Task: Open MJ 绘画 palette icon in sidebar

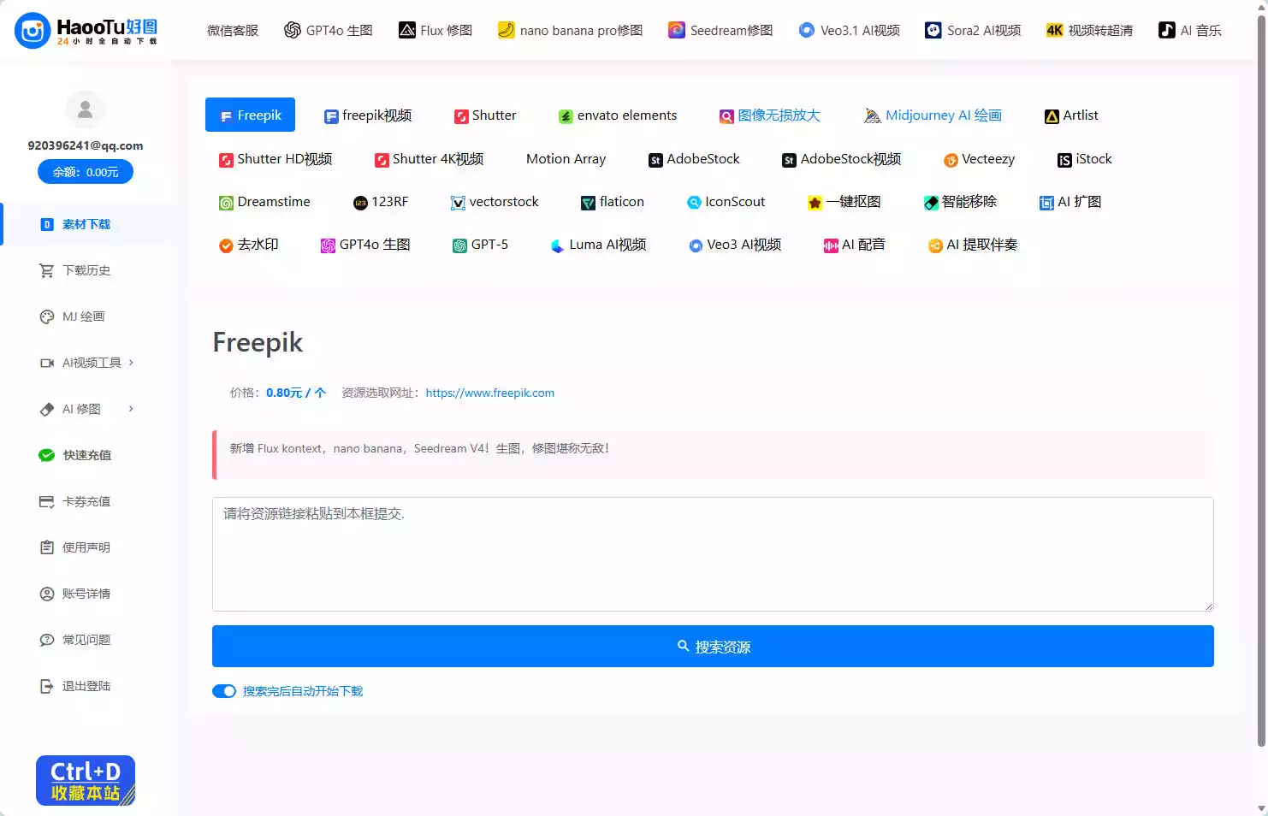Action: click(x=47, y=316)
